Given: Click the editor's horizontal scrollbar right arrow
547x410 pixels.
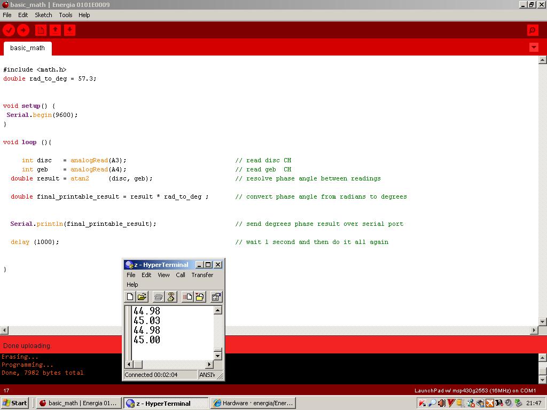Looking at the screenshot, I should (x=534, y=330).
